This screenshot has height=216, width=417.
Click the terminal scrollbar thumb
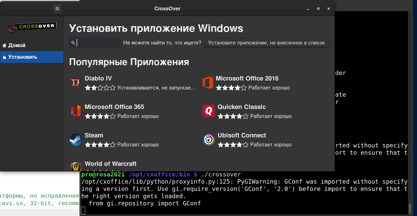[x=410, y=208]
